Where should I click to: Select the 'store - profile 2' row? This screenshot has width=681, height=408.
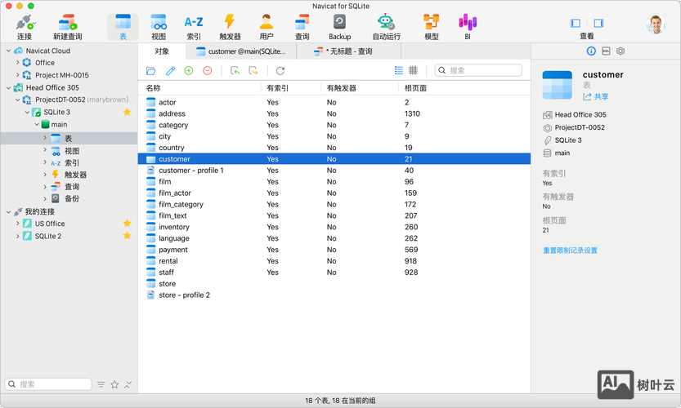[x=334, y=295]
